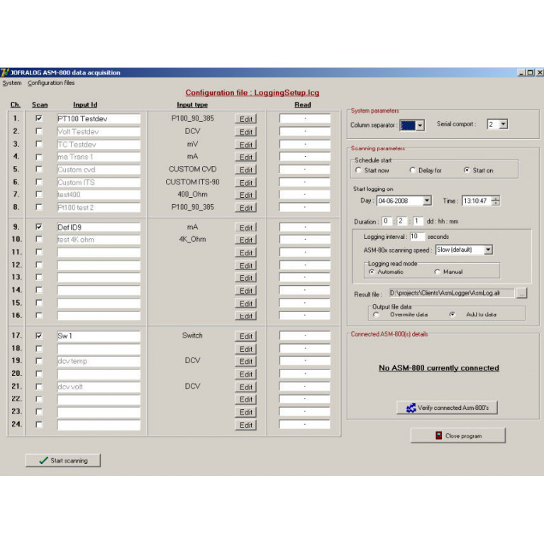The height and width of the screenshot is (544, 544).
Task: Click Edit for channel 24
Action: 245,425
